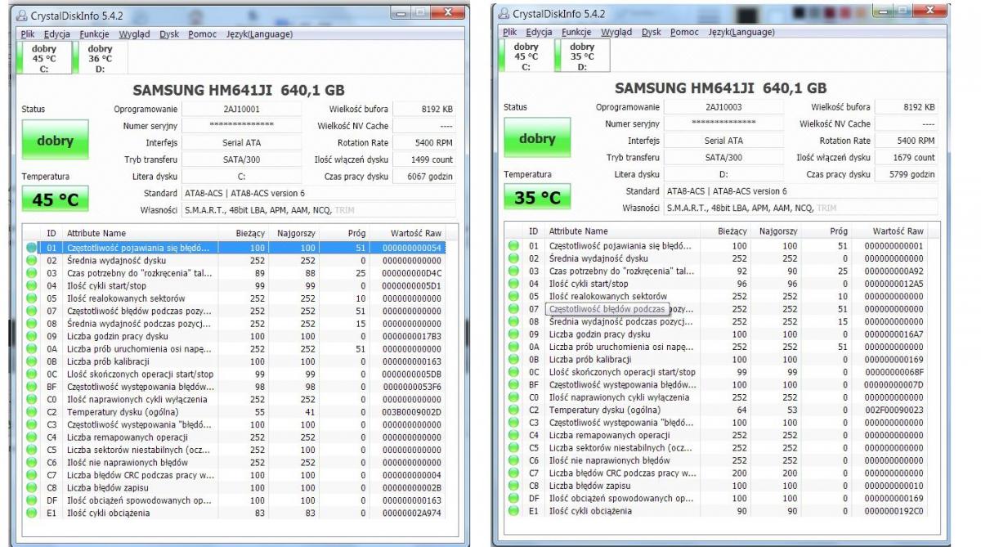
Task: Click green status circle of row C6 in left window
Action: pos(32,463)
